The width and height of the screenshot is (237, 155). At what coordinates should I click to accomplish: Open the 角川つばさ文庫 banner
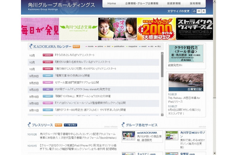pyautogui.click(x=78, y=29)
